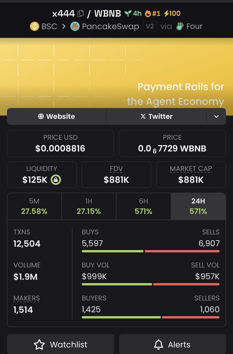Click the green liquidity lock icon
This screenshot has width=233, height=354.
coord(56,180)
